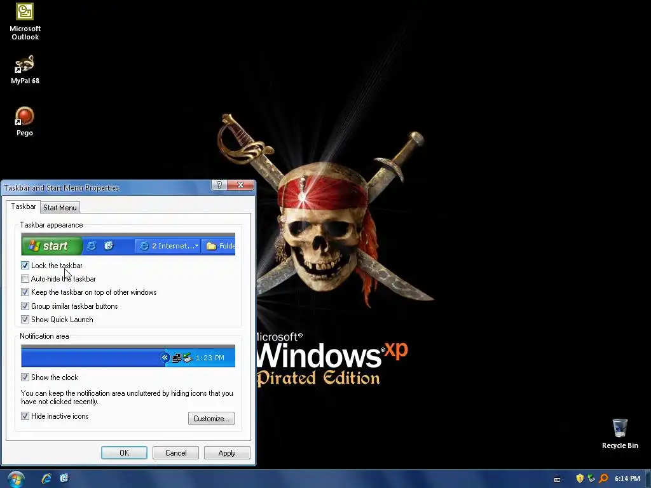Click the taskbar clock showing 6:14 PM
Image resolution: width=651 pixels, height=488 pixels.
coord(627,478)
